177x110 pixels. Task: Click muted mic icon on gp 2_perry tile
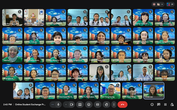pos(128,49)
